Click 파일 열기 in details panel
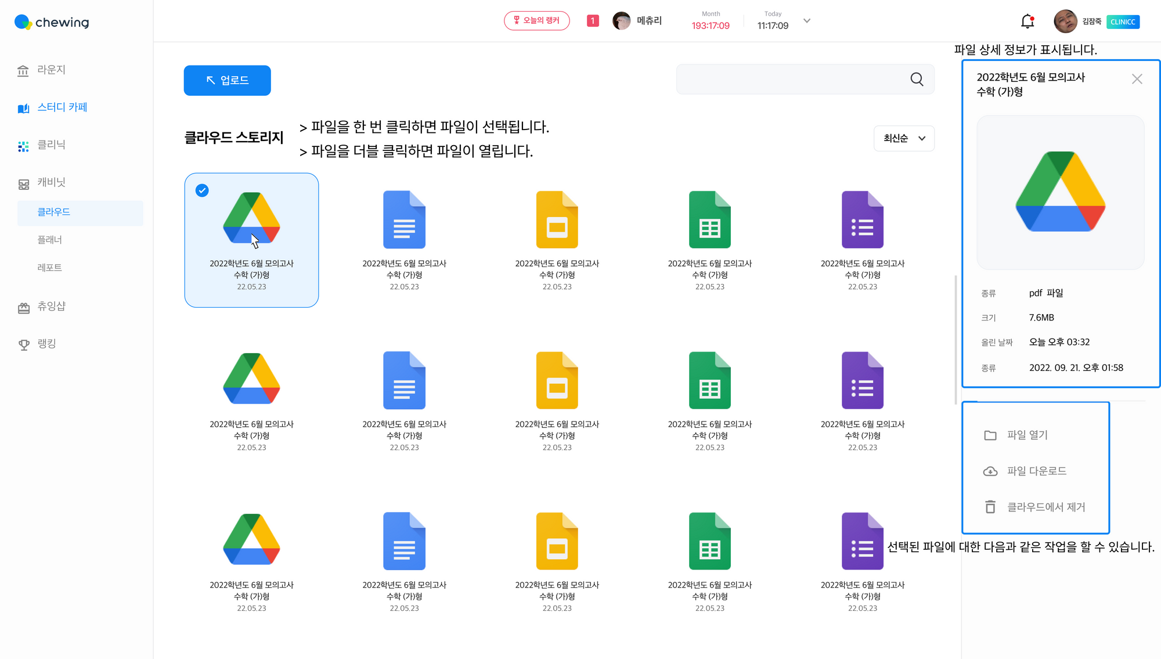1161x659 pixels. pyautogui.click(x=1027, y=435)
